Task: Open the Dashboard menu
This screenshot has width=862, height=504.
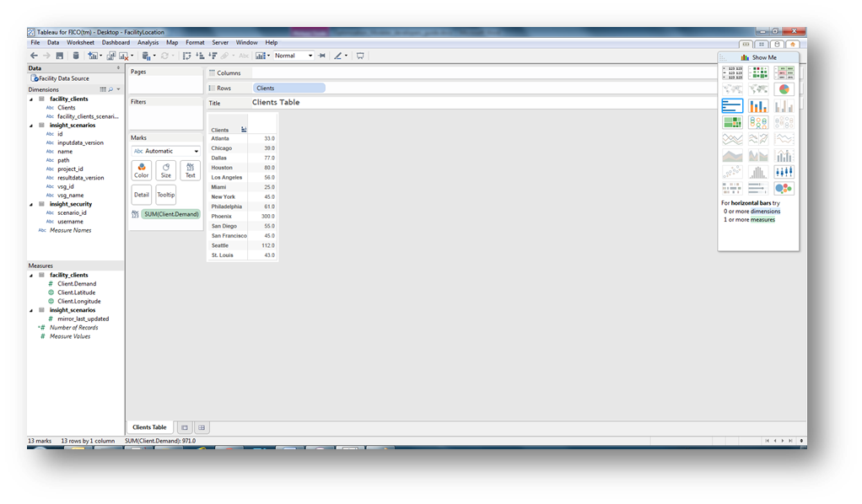Action: [116, 42]
